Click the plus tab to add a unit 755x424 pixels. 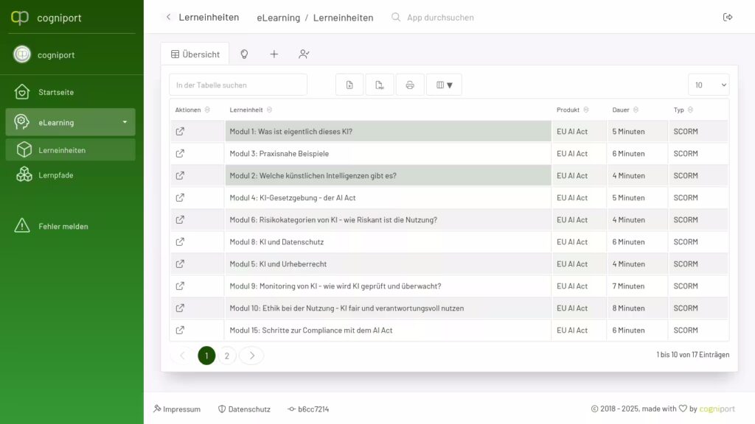pyautogui.click(x=274, y=54)
